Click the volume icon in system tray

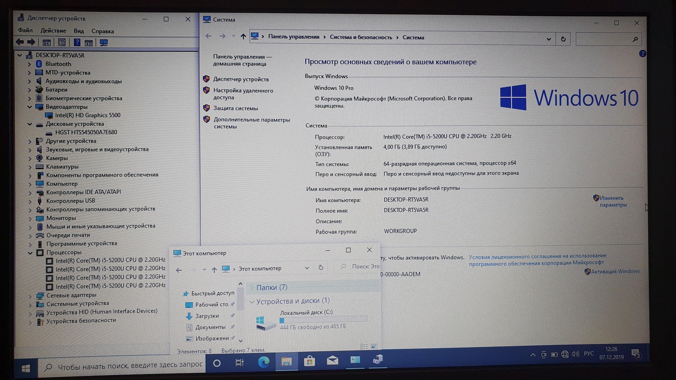click(575, 354)
